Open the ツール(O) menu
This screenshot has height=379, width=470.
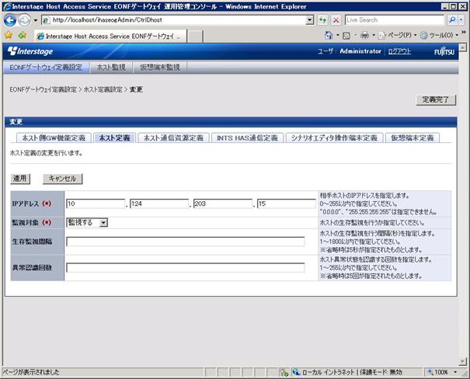coord(439,36)
